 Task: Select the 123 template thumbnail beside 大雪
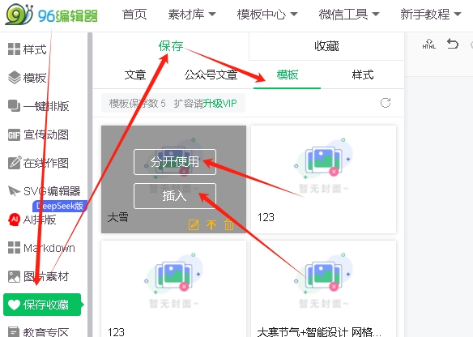(x=323, y=180)
